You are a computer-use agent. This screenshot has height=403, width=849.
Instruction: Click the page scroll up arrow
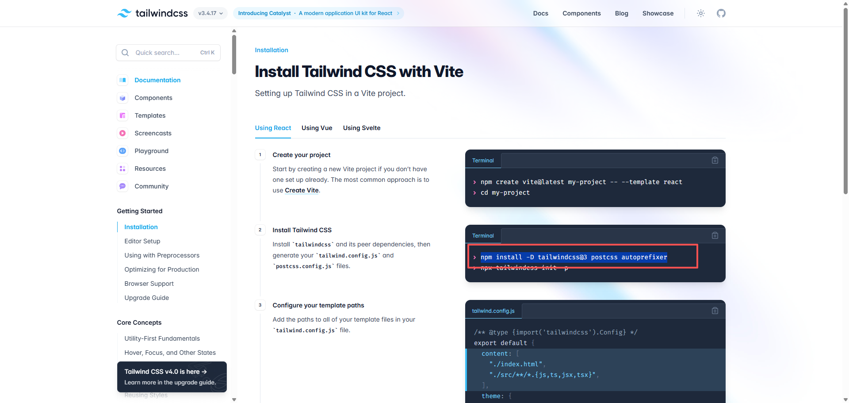(845, 4)
